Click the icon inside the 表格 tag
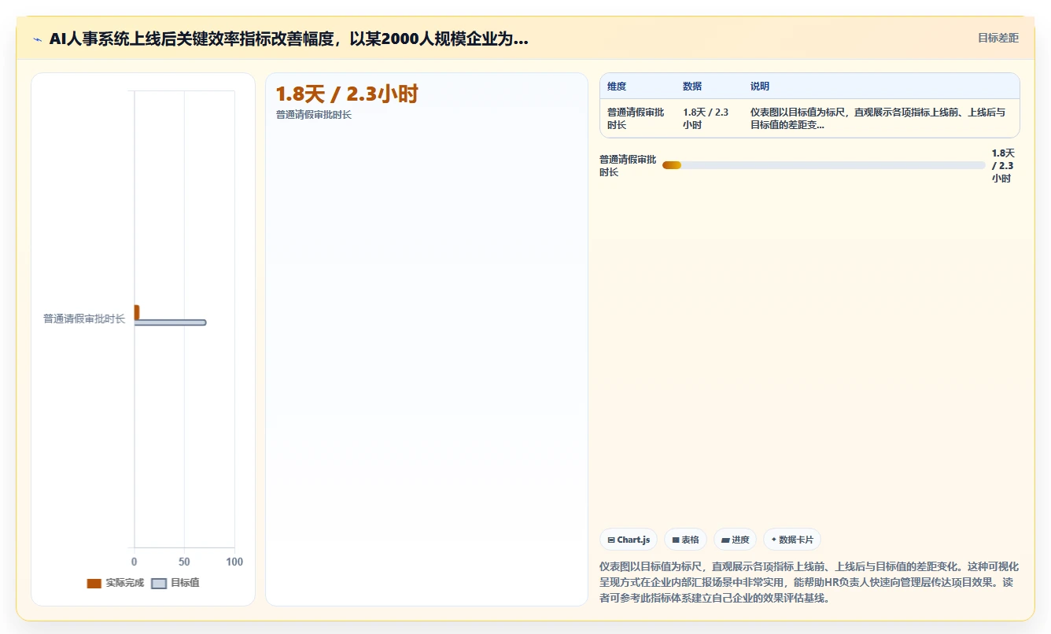Viewport: 1051px width, 634px height. point(676,540)
